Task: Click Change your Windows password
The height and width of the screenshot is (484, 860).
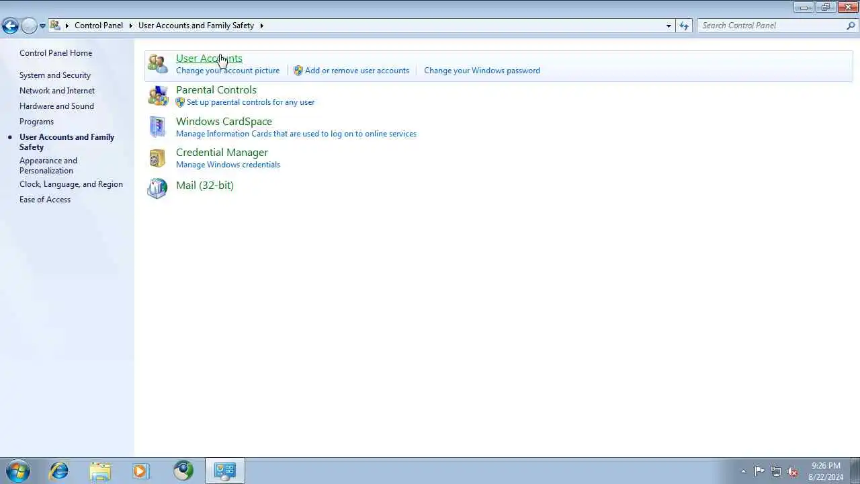Action: (482, 71)
